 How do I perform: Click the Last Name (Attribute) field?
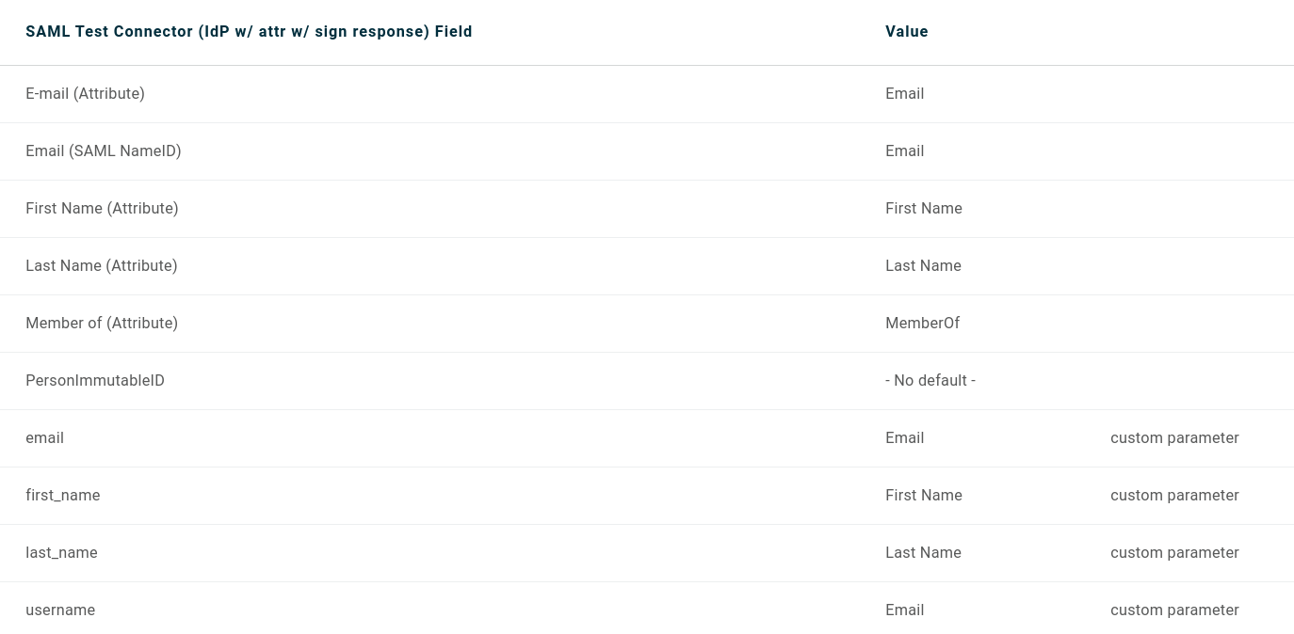tap(102, 266)
